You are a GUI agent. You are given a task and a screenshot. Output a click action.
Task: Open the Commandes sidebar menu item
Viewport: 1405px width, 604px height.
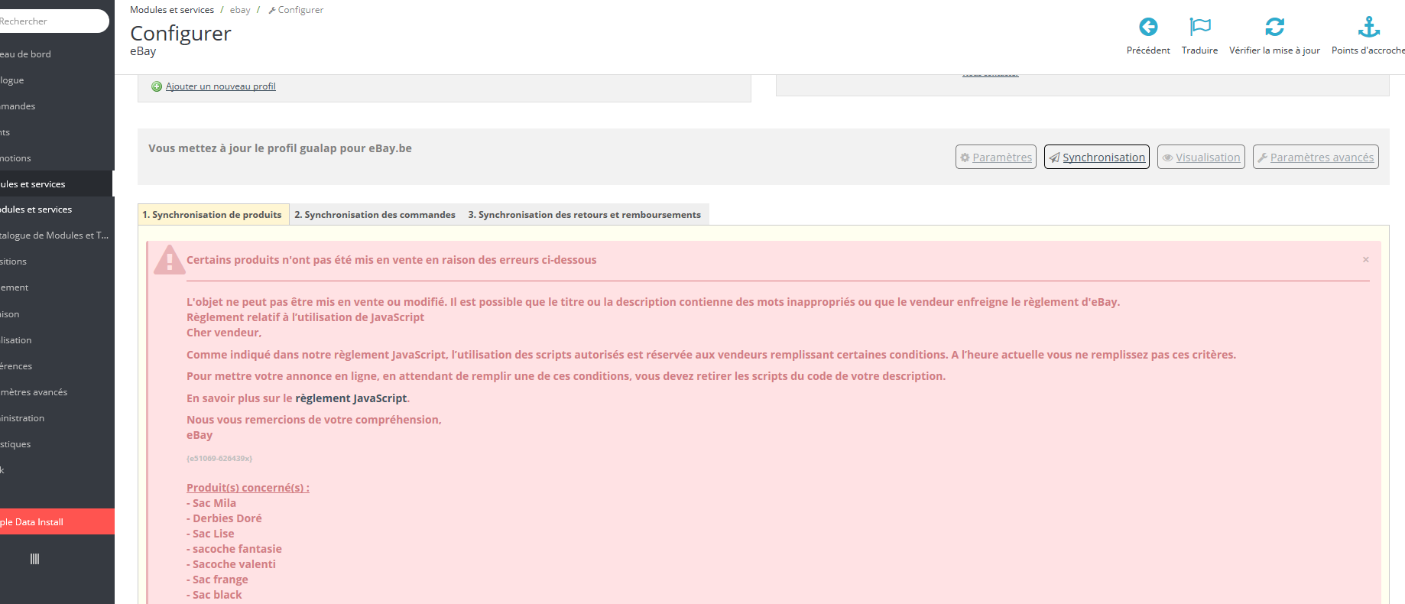click(57, 106)
